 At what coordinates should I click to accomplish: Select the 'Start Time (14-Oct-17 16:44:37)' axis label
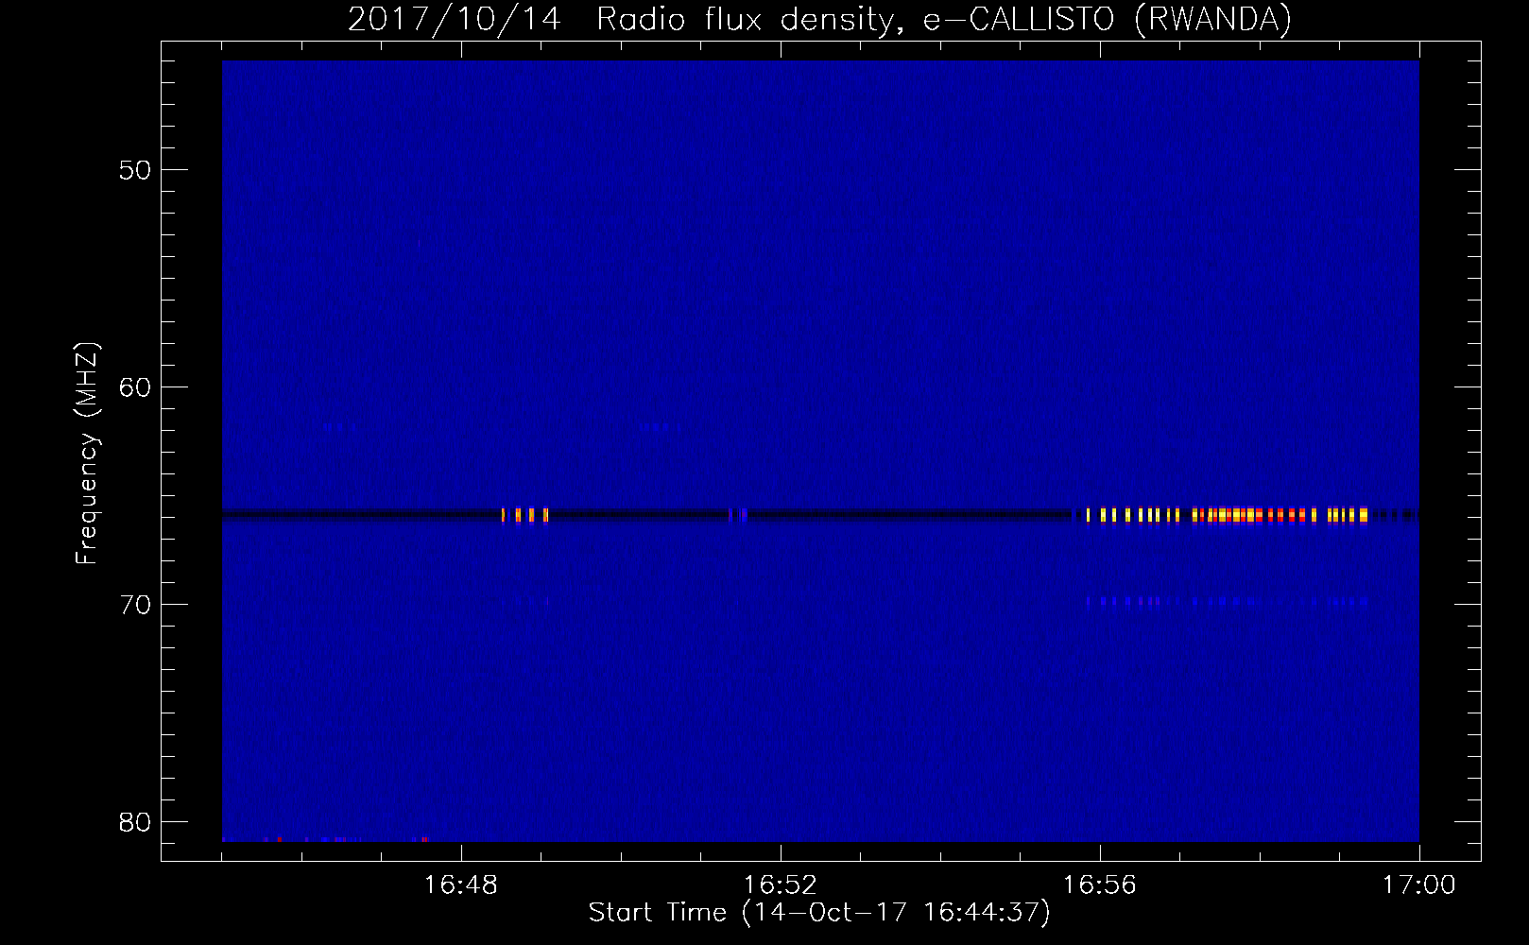pyautogui.click(x=819, y=913)
